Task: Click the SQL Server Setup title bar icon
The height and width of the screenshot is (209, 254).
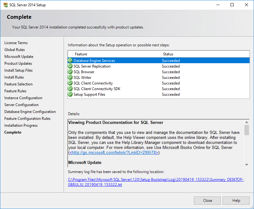Action: pos(5,5)
